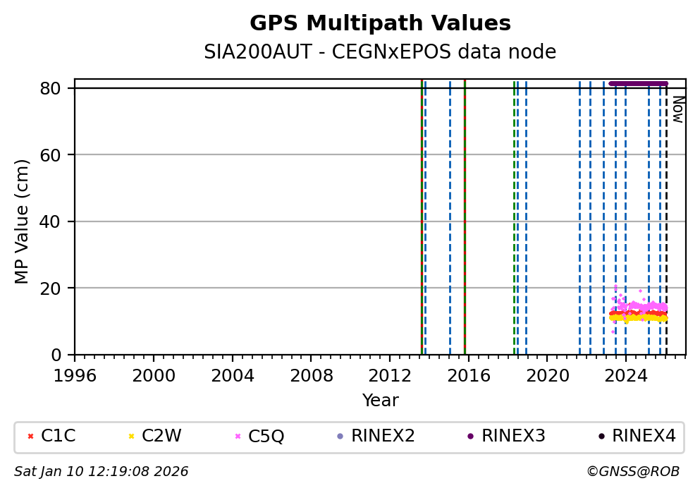Click the SIA200AUT station subtitle
700x493 pixels.
380,52
